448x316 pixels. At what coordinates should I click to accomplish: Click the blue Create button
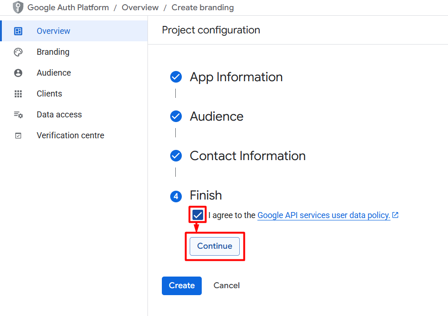tap(182, 286)
